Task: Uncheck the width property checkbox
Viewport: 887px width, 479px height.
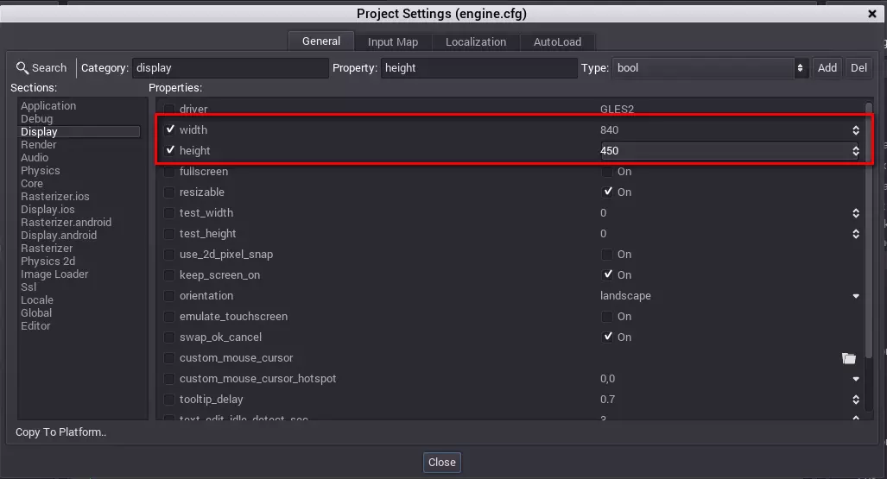Action: point(170,130)
